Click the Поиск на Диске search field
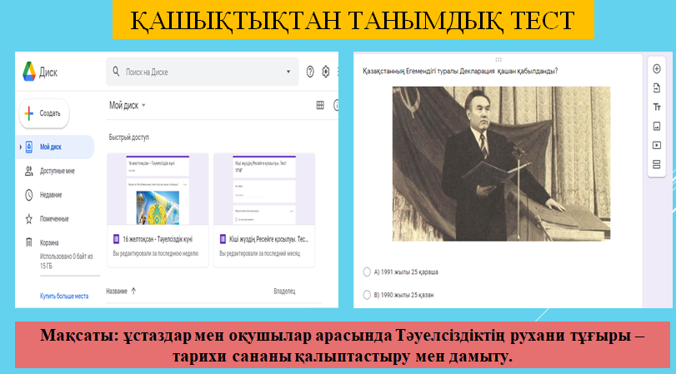 [x=203, y=72]
